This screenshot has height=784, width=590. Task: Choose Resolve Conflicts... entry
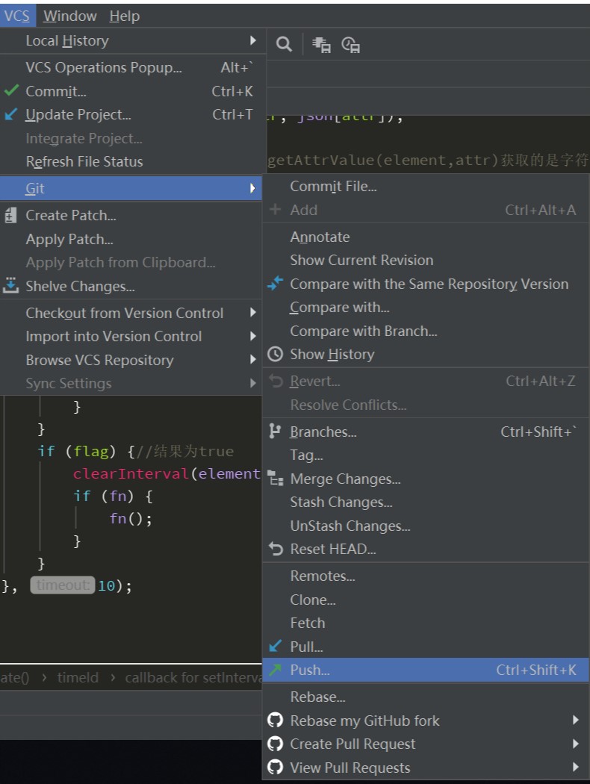pyautogui.click(x=426, y=405)
